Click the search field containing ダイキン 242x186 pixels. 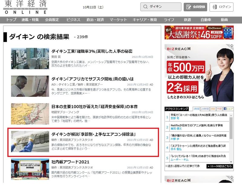tap(161, 7)
